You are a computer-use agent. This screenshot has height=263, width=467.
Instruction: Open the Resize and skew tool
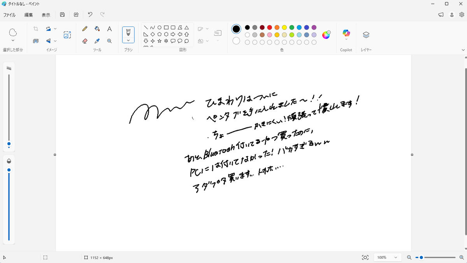[x=67, y=35]
